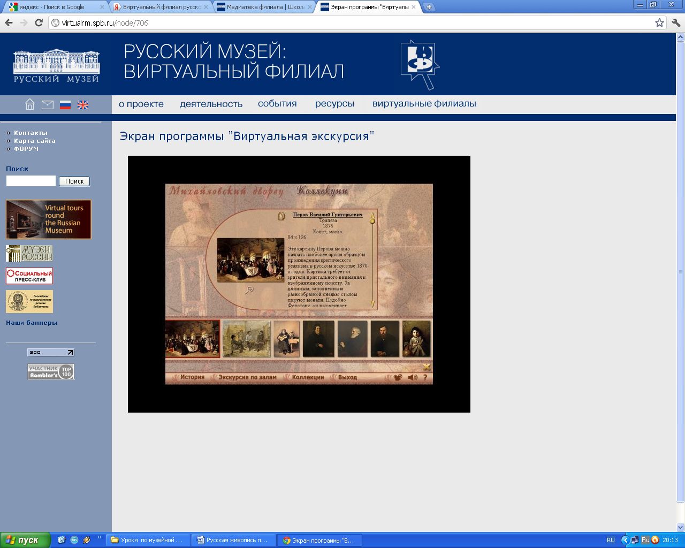
Task: Click the large Трапеза painting image
Action: (x=250, y=260)
